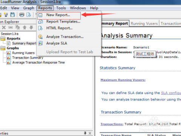
Task: Click the '31 seconds.' duration text
Action: coord(169,57)
